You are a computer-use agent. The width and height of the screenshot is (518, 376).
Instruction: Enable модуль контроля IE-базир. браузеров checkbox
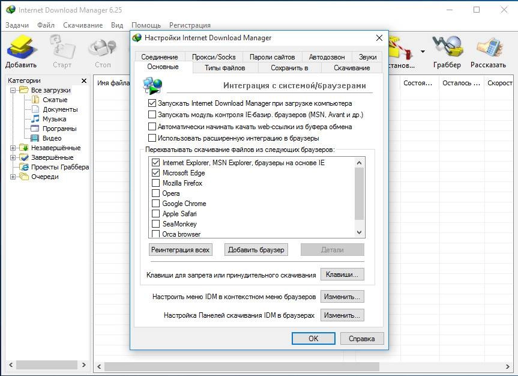click(x=152, y=115)
